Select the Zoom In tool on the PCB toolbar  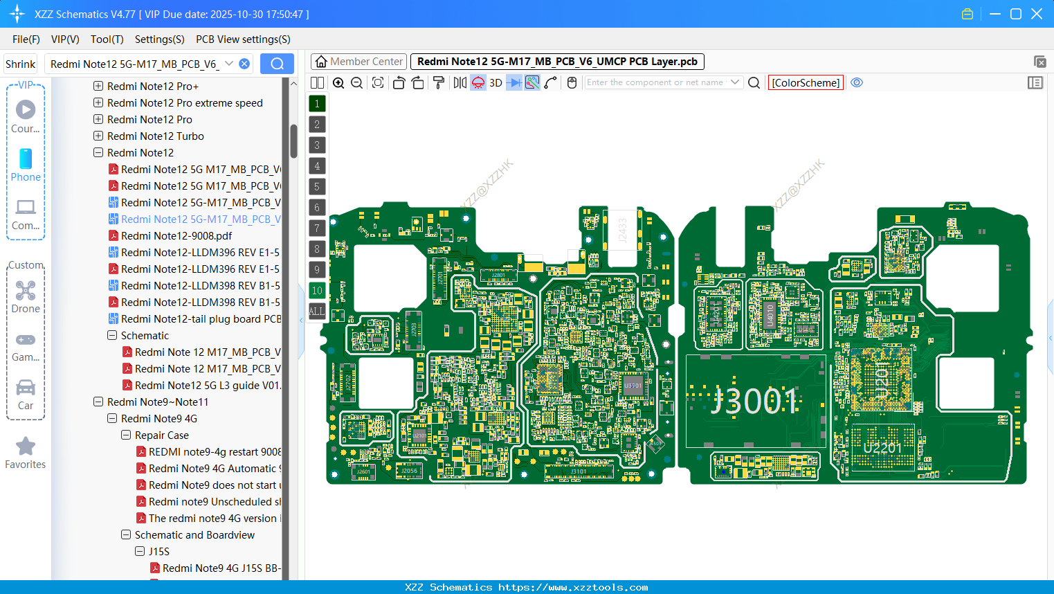tap(338, 82)
